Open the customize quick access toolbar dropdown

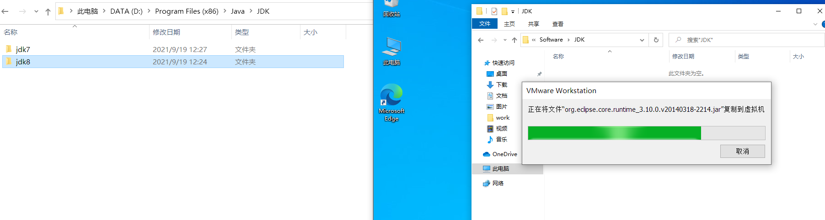pyautogui.click(x=513, y=12)
